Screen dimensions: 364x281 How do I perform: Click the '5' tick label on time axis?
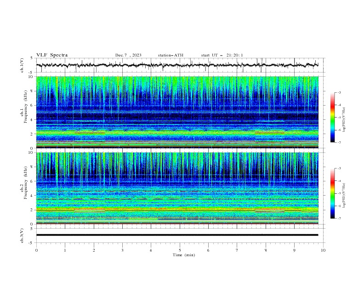(x=180, y=250)
